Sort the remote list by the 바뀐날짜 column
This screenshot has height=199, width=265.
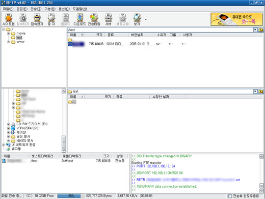point(141,35)
